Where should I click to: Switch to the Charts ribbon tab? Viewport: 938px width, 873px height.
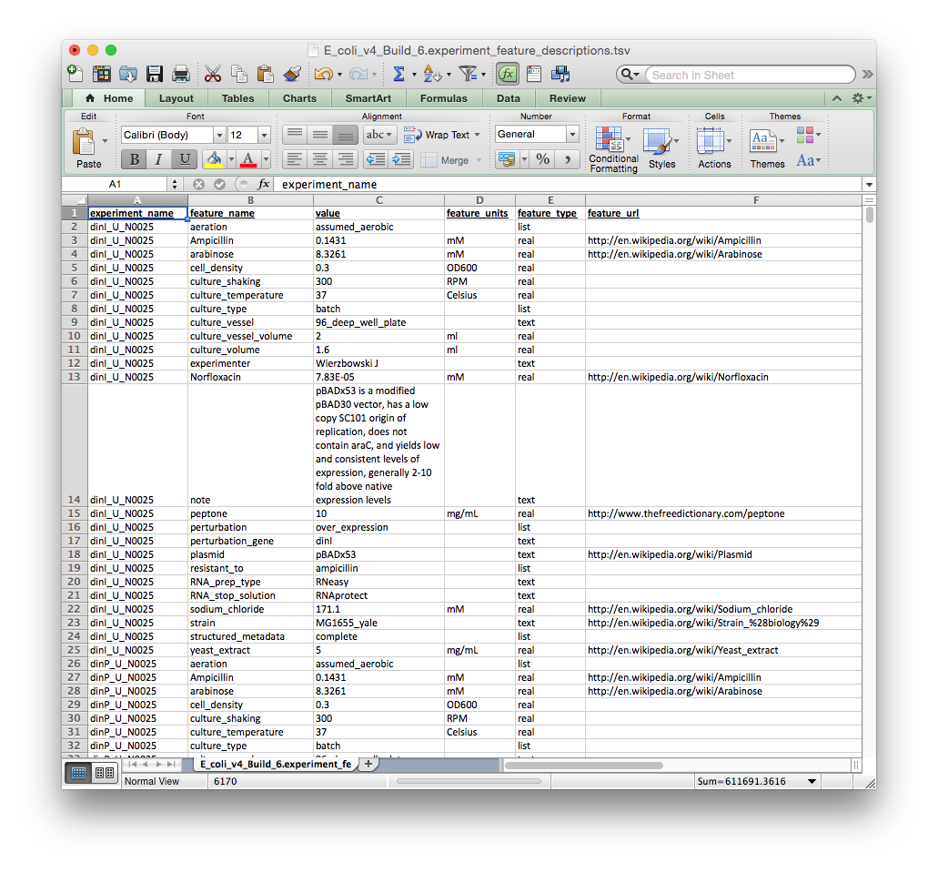[x=299, y=97]
